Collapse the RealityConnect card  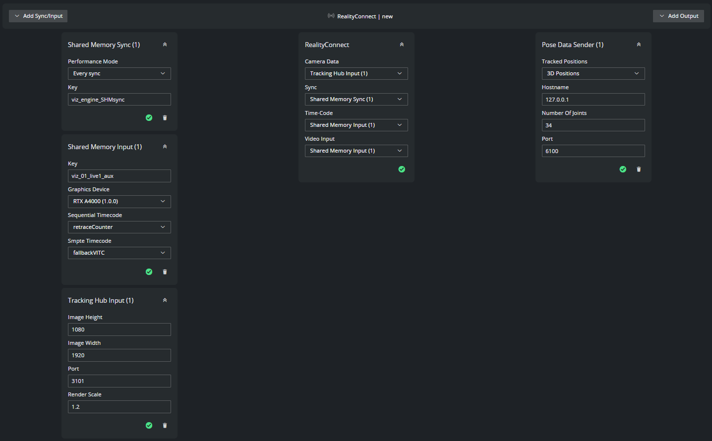402,45
